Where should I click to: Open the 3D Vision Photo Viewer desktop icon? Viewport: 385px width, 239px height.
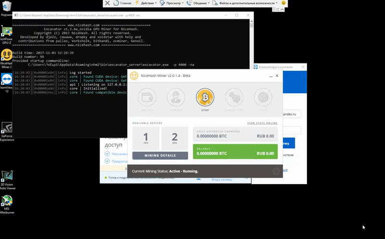click(x=7, y=180)
